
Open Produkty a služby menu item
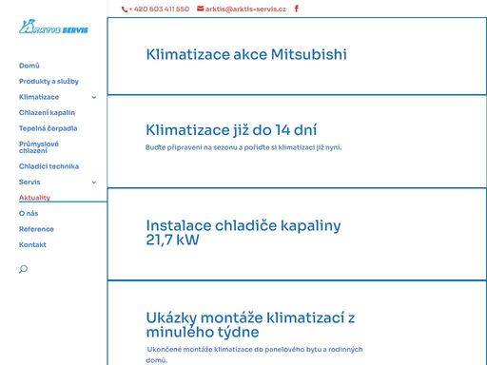49,82
